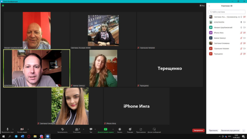
Task: Show hidden system tray icons
Action: tap(219, 137)
